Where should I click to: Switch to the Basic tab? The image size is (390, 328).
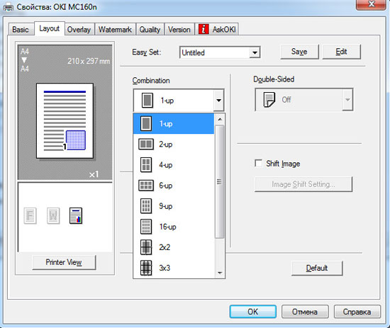pyautogui.click(x=21, y=29)
